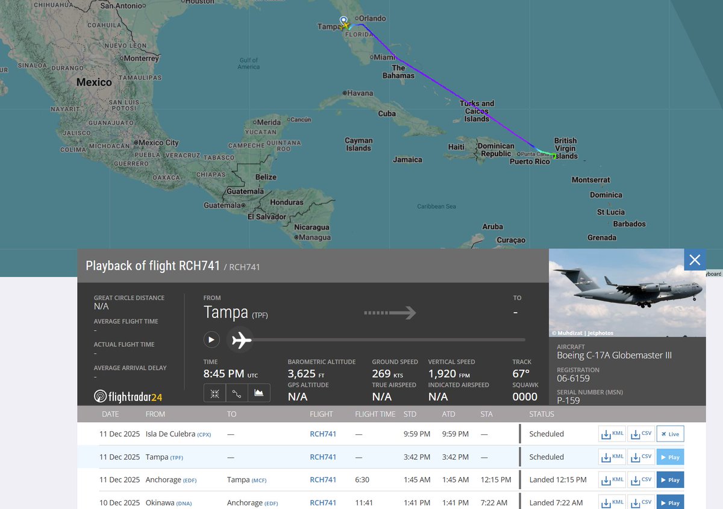Click Anchorage (EDF) origin in 11 Dec row
723x509 pixels.
pos(171,480)
